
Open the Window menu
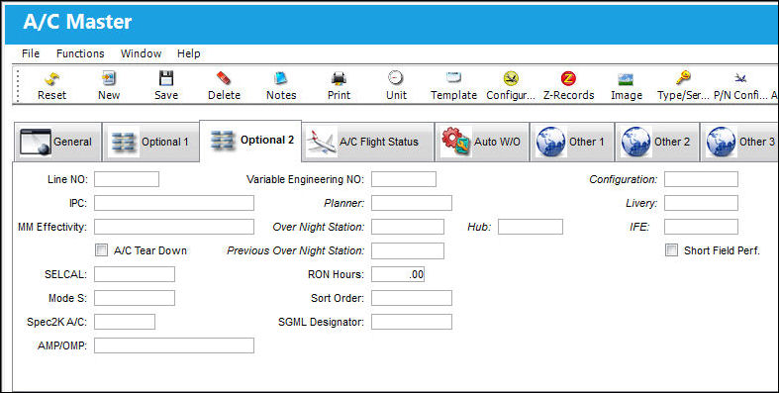(x=142, y=53)
